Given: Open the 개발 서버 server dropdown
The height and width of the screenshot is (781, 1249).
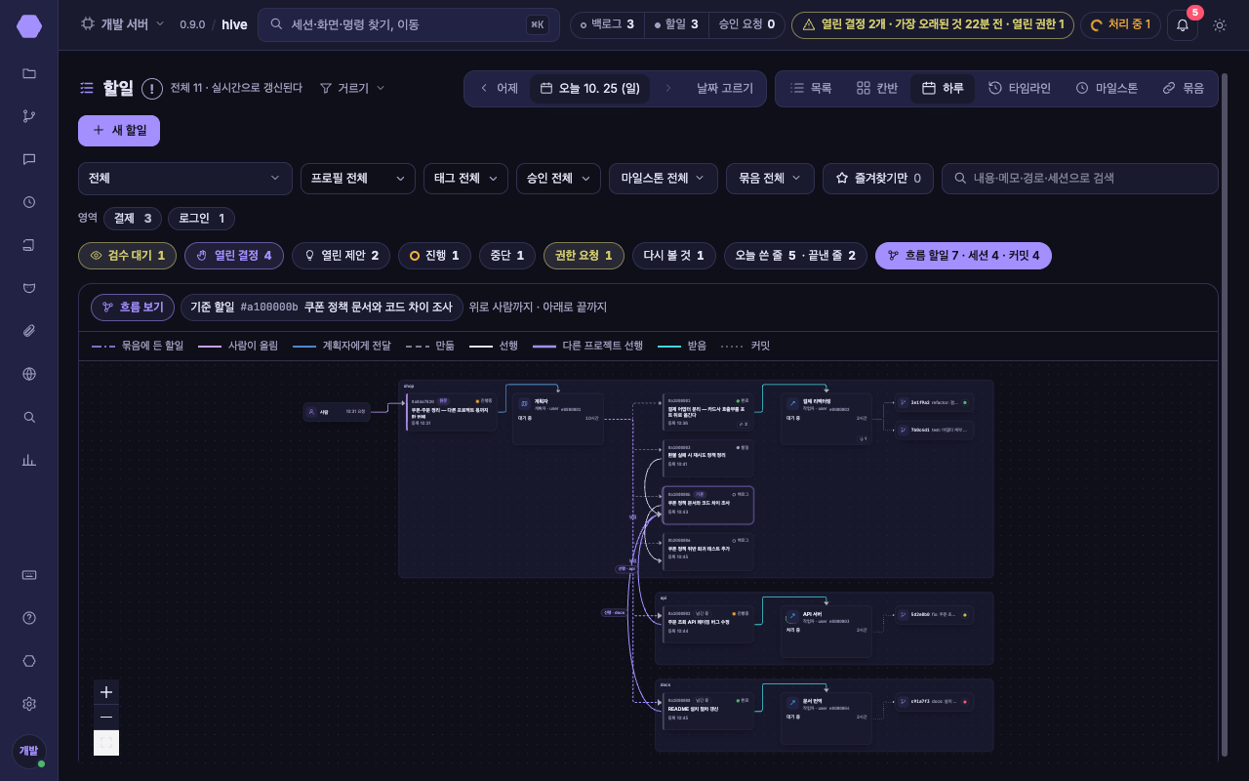Looking at the screenshot, I should (122, 24).
